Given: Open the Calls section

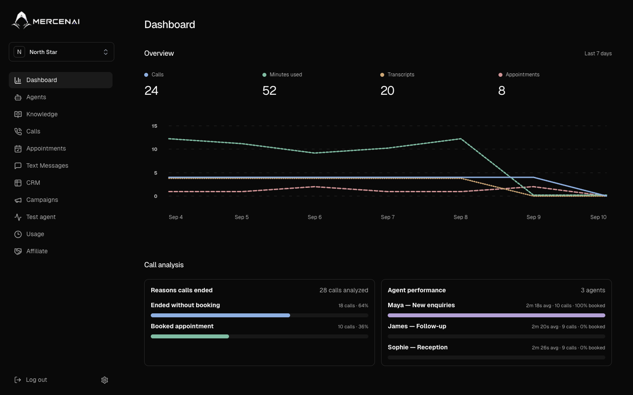Looking at the screenshot, I should pyautogui.click(x=61, y=132).
